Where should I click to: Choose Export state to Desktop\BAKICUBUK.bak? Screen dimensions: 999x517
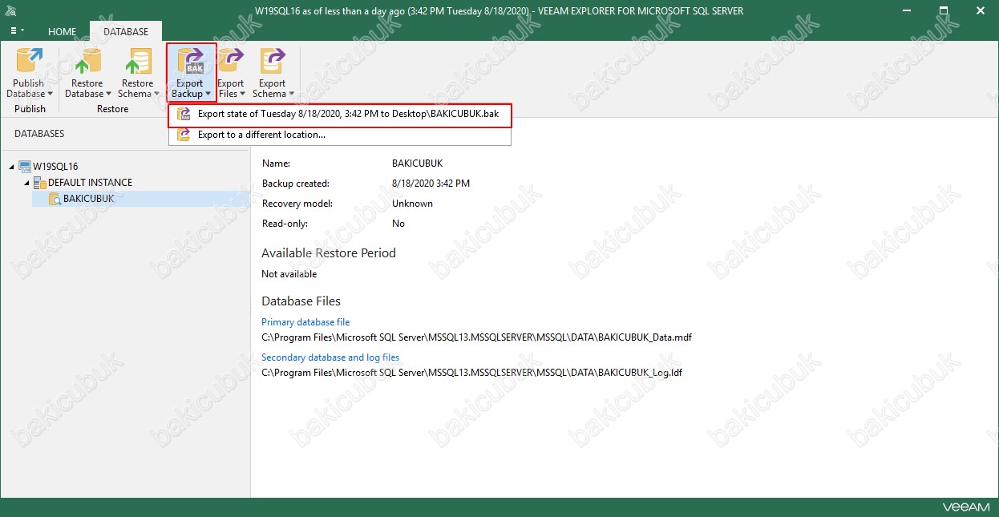click(340, 114)
